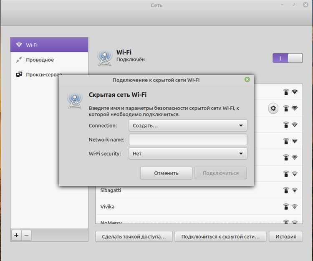Click the lock icon next to gear button
Screen dimensions: 313x261
coord(286,108)
